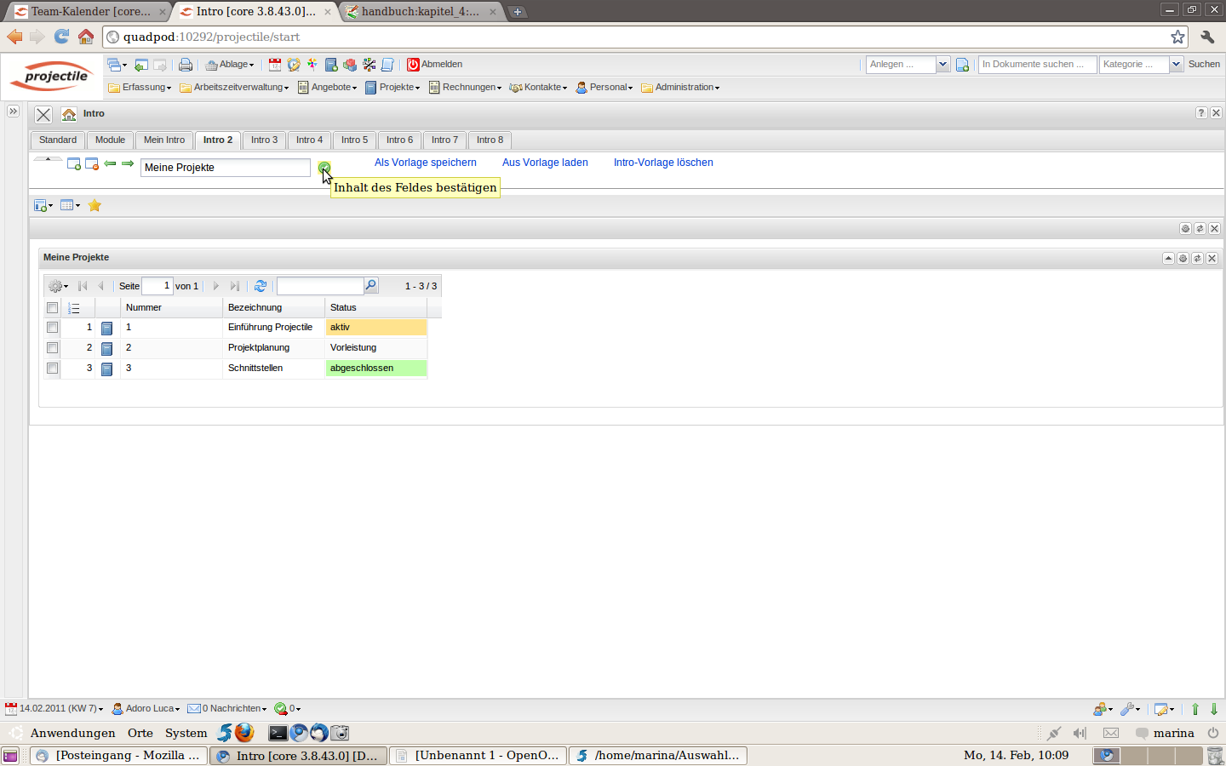Click the add-panel icon with green plus
1226x766 pixels.
point(74,163)
